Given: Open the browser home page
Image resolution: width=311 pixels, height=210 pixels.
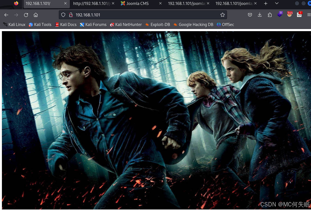Looking at the screenshot, I should pos(36,15).
